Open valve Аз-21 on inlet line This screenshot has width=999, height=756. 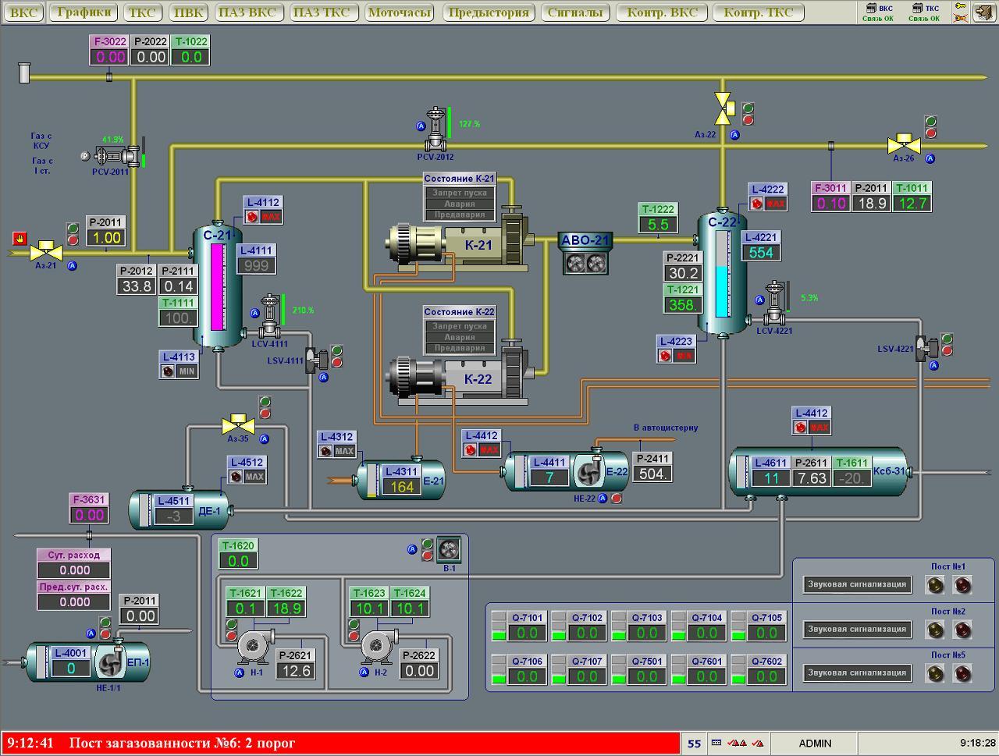(x=46, y=251)
